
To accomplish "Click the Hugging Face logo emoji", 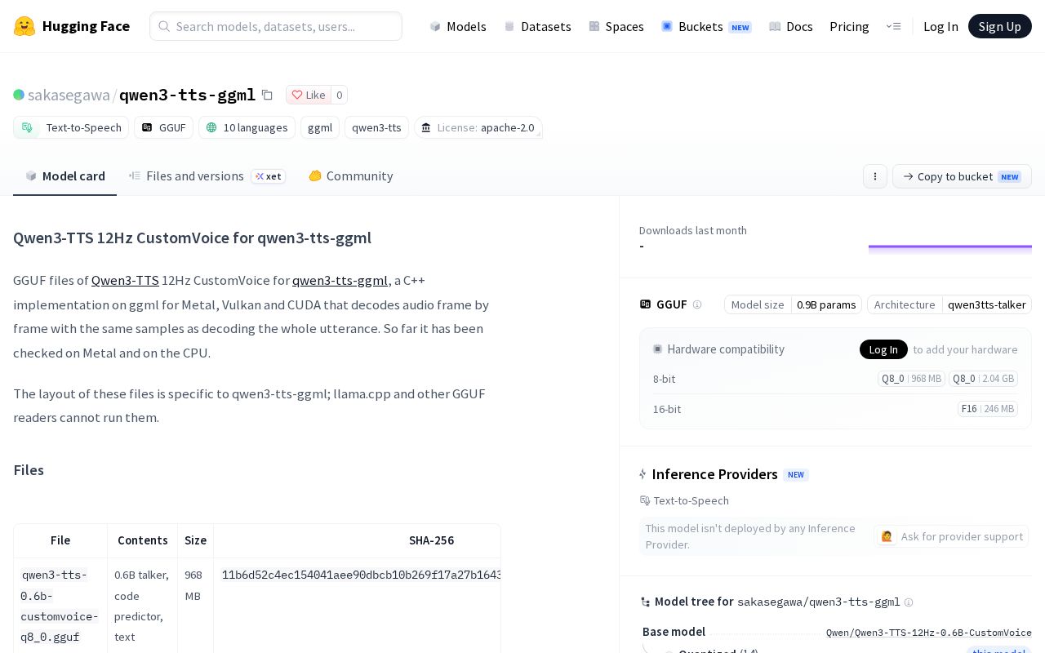I will click(x=24, y=26).
